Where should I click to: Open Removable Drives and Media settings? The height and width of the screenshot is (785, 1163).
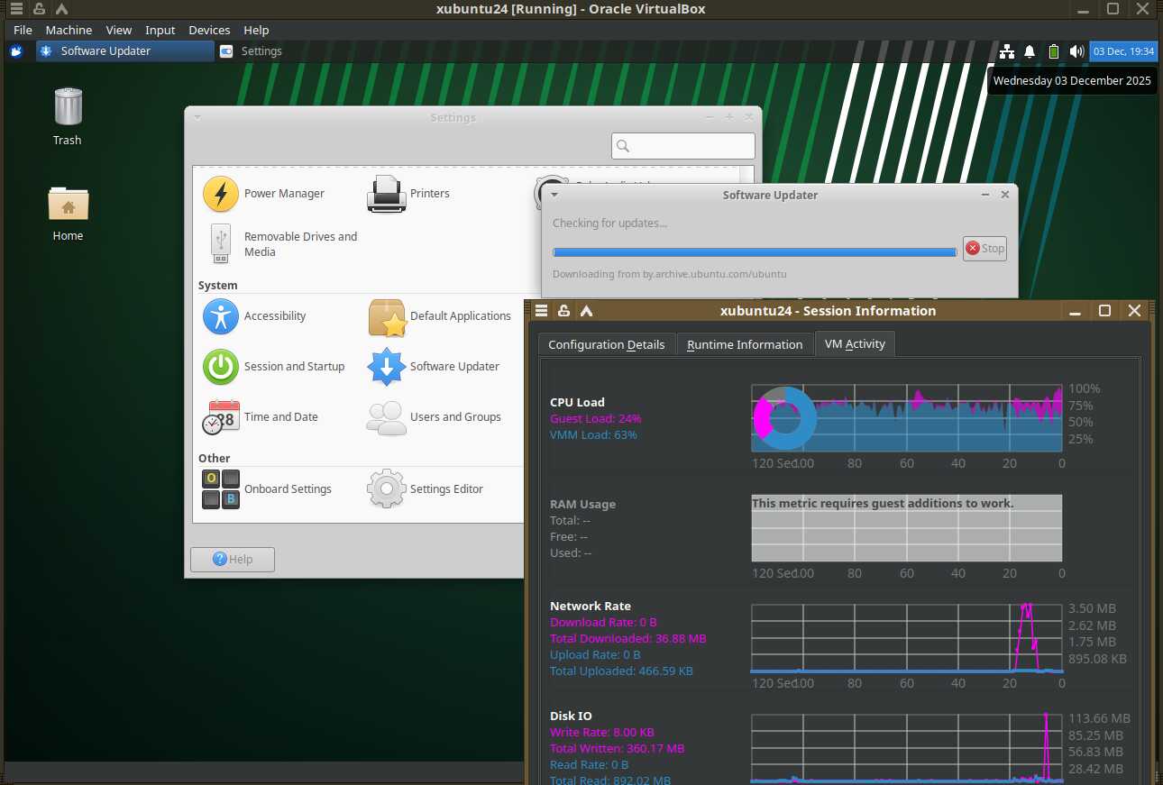280,244
